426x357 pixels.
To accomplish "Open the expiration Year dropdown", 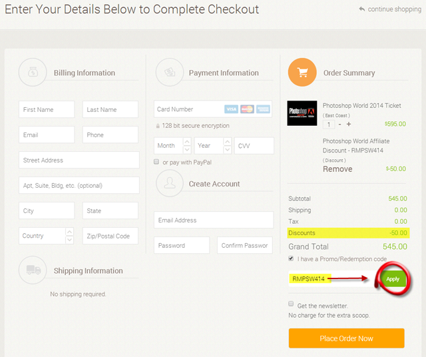I will (214, 146).
